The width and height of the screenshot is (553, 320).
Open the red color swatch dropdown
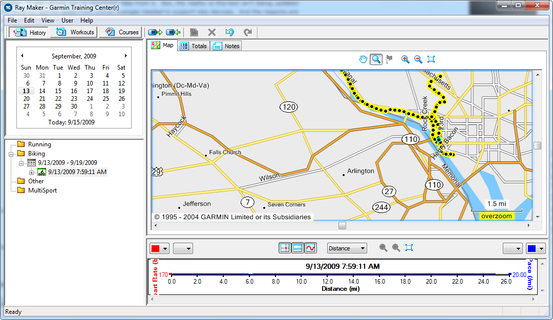(159, 249)
